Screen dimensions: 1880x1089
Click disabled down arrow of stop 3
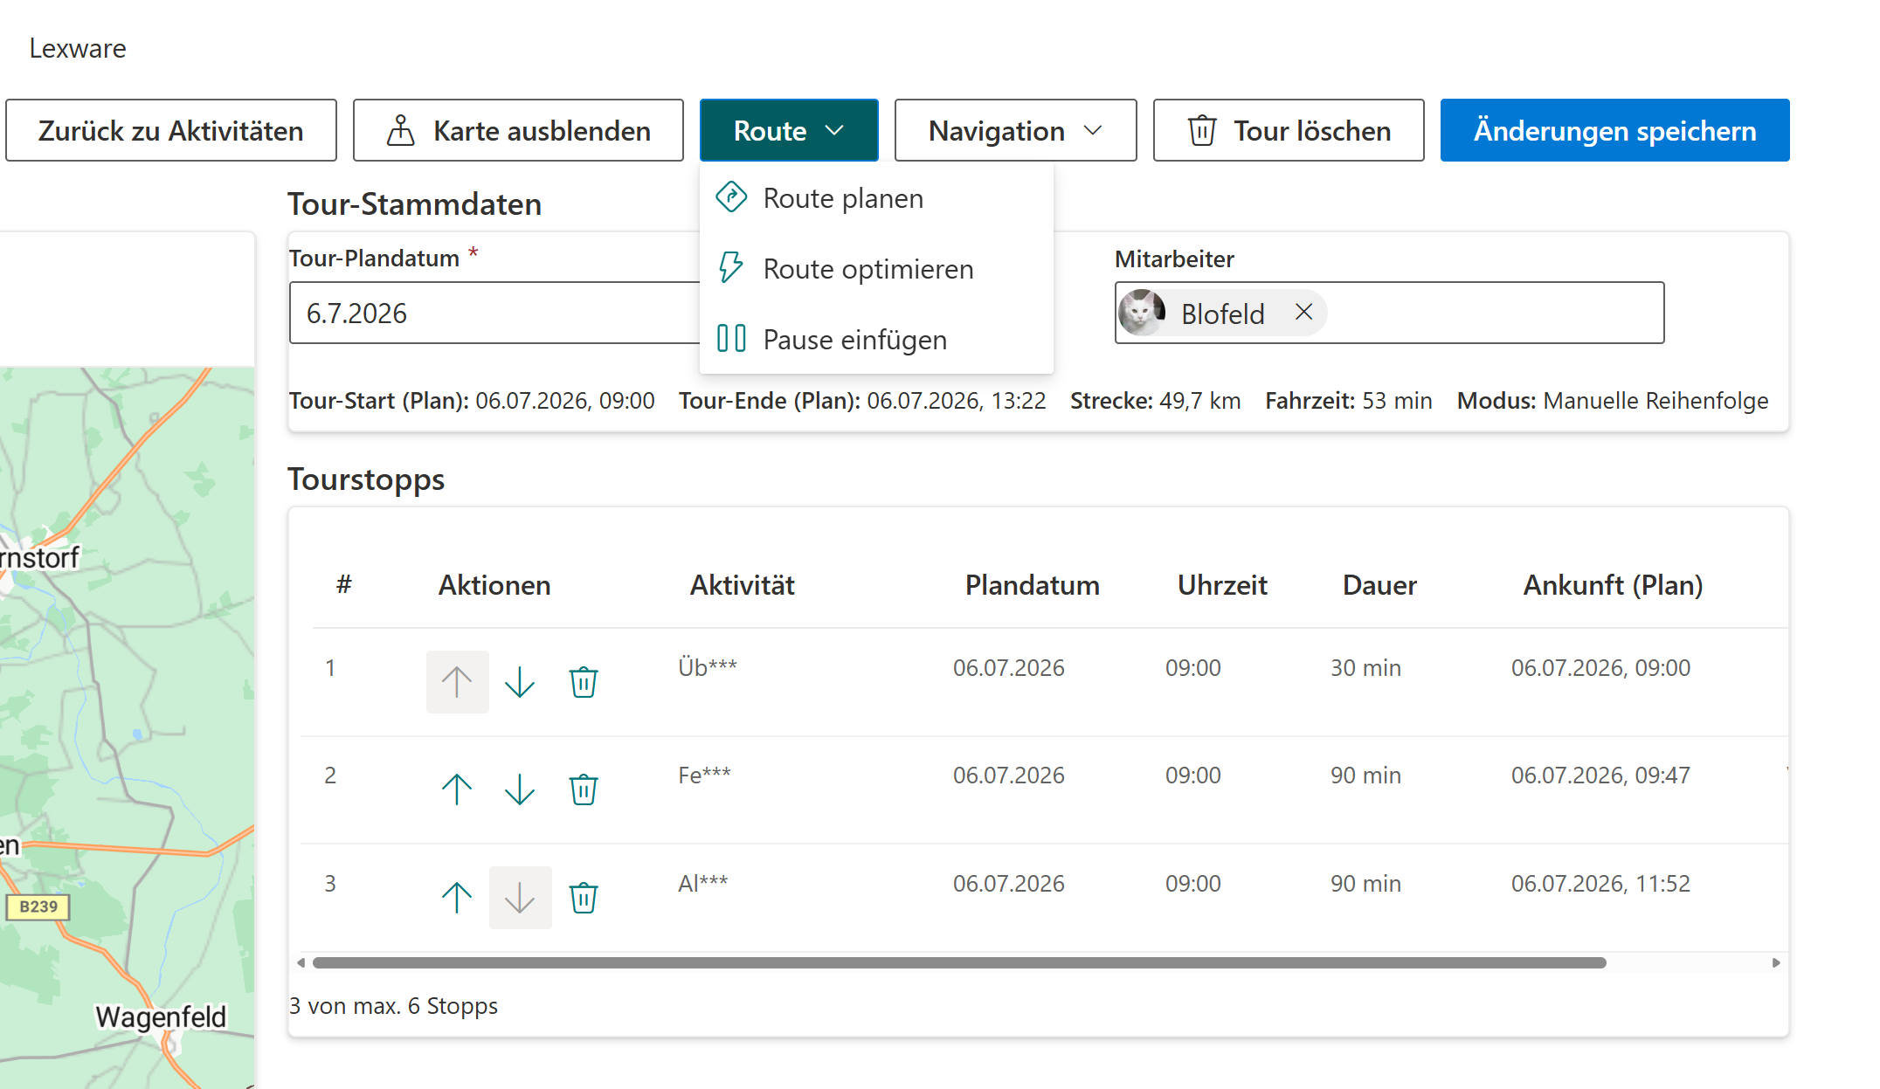coord(520,898)
